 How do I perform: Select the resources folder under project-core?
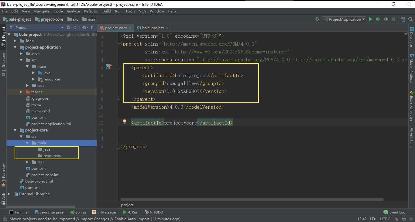(x=52, y=155)
